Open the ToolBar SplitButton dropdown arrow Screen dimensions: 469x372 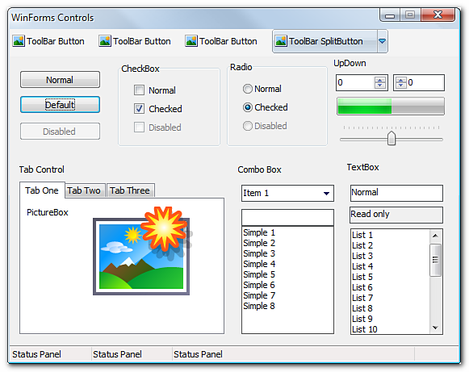tap(383, 41)
